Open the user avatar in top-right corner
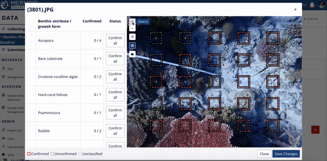Screen dimensions: 327x161 [322, 5]
